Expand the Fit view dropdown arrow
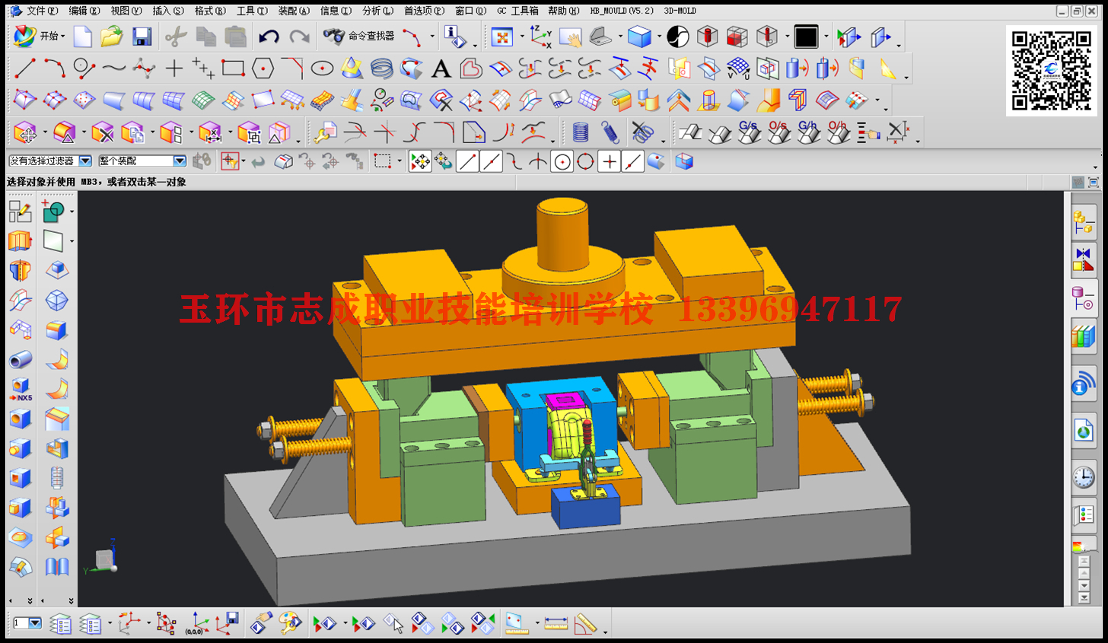Image resolution: width=1108 pixels, height=643 pixels. 521,37
